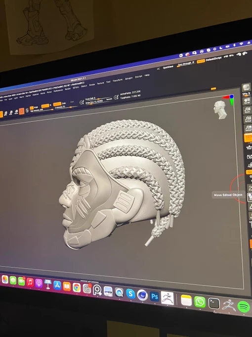
Task: Click the AAHalf button
Action: pyautogui.click(x=248, y=128)
